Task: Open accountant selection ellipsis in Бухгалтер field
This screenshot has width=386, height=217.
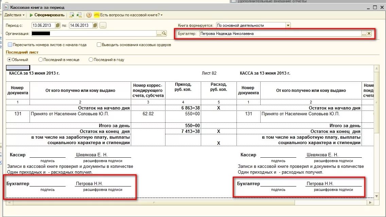Action: pyautogui.click(x=364, y=34)
